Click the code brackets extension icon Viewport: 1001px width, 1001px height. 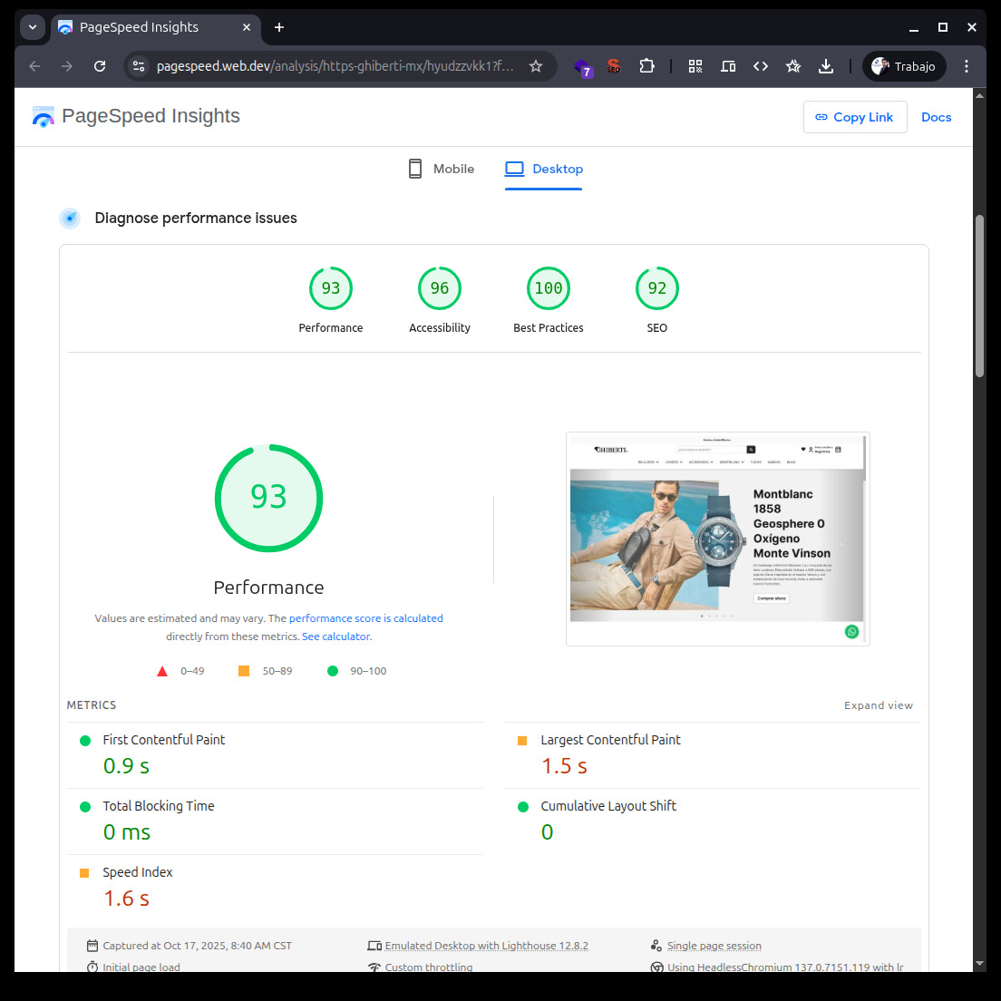click(x=761, y=66)
